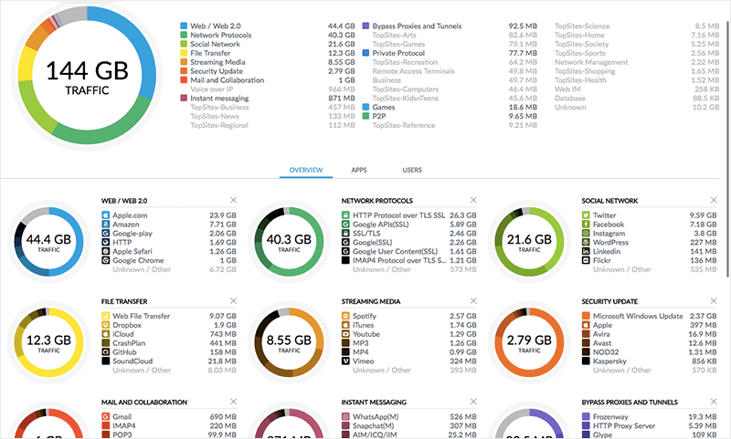This screenshot has height=439, width=731.
Task: Click the GitHub icon in File Transfer
Action: tap(106, 351)
